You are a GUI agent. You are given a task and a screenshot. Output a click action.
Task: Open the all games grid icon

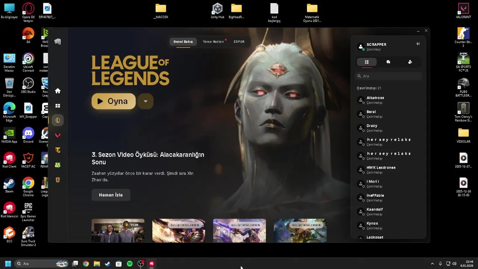click(58, 106)
